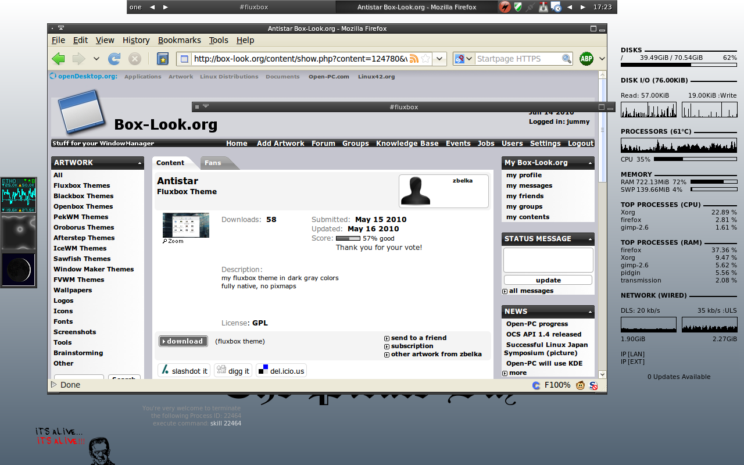Image resolution: width=744 pixels, height=465 pixels.
Task: Click send to a friend link
Action: tap(419, 338)
